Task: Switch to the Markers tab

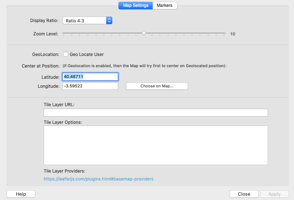Action: pos(165,5)
